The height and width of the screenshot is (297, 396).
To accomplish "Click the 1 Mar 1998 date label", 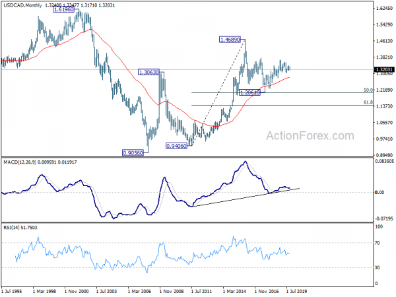I will pyautogui.click(x=44, y=291).
